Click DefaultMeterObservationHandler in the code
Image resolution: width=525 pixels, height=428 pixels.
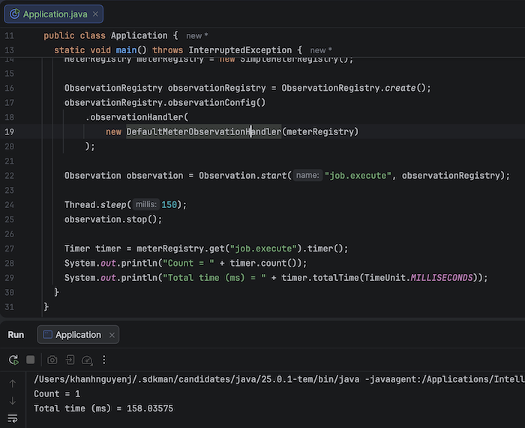coord(202,132)
